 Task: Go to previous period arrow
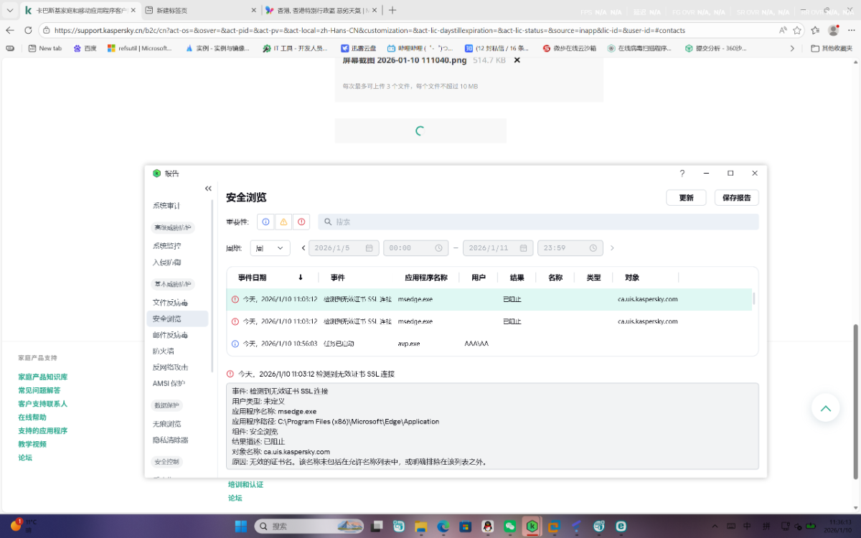pyautogui.click(x=304, y=248)
